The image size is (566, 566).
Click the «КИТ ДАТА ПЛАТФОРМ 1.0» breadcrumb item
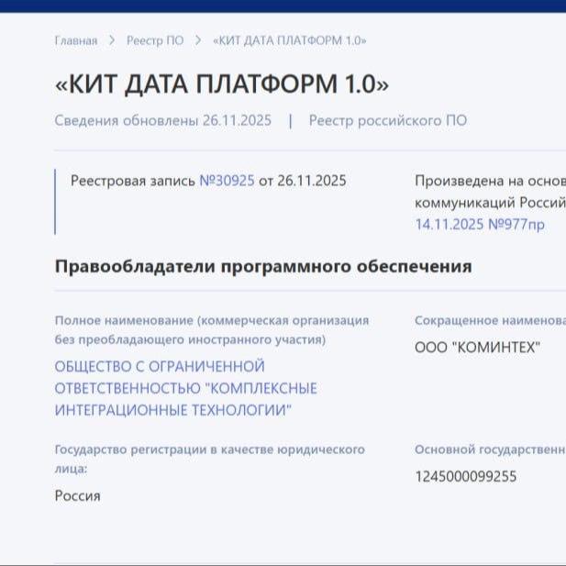coord(289,41)
